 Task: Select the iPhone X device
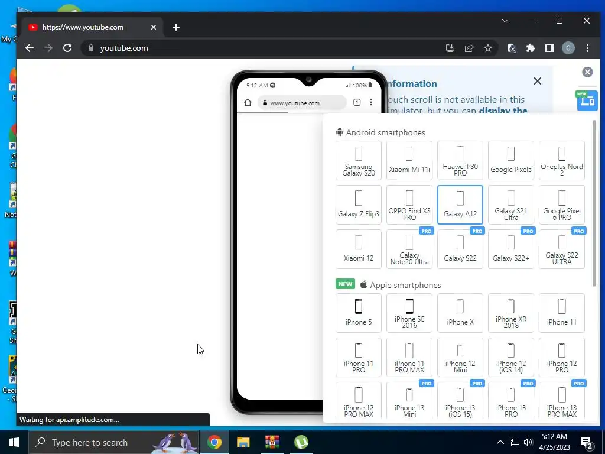(460, 313)
